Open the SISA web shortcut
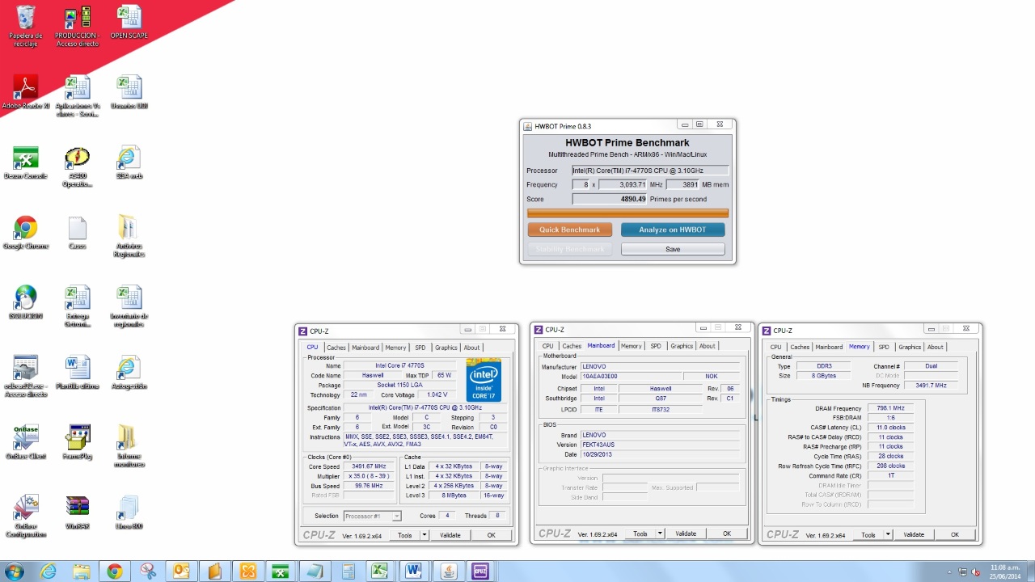This screenshot has width=1035, height=582. [x=129, y=162]
